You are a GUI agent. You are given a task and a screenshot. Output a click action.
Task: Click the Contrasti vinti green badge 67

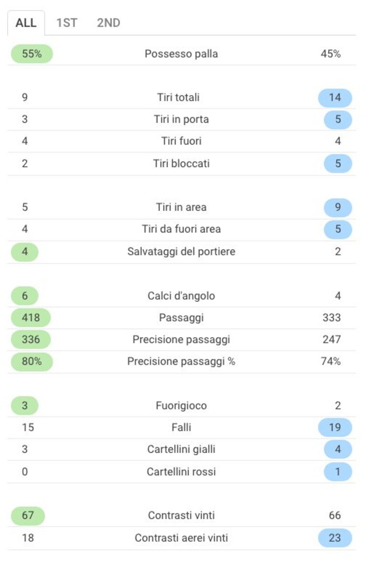click(28, 515)
